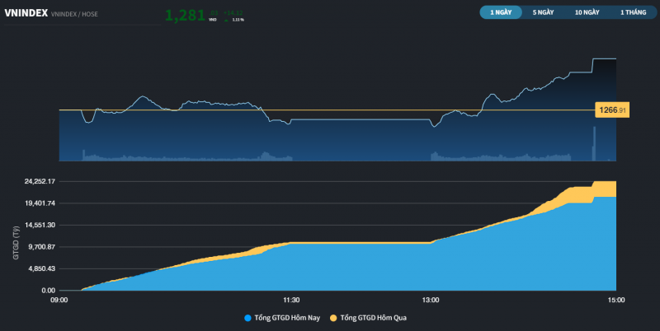Viewport: 660px width, 331px height.
Task: Toggle the Tổng GTGD Hôm Nay series label
Action: 289,317
